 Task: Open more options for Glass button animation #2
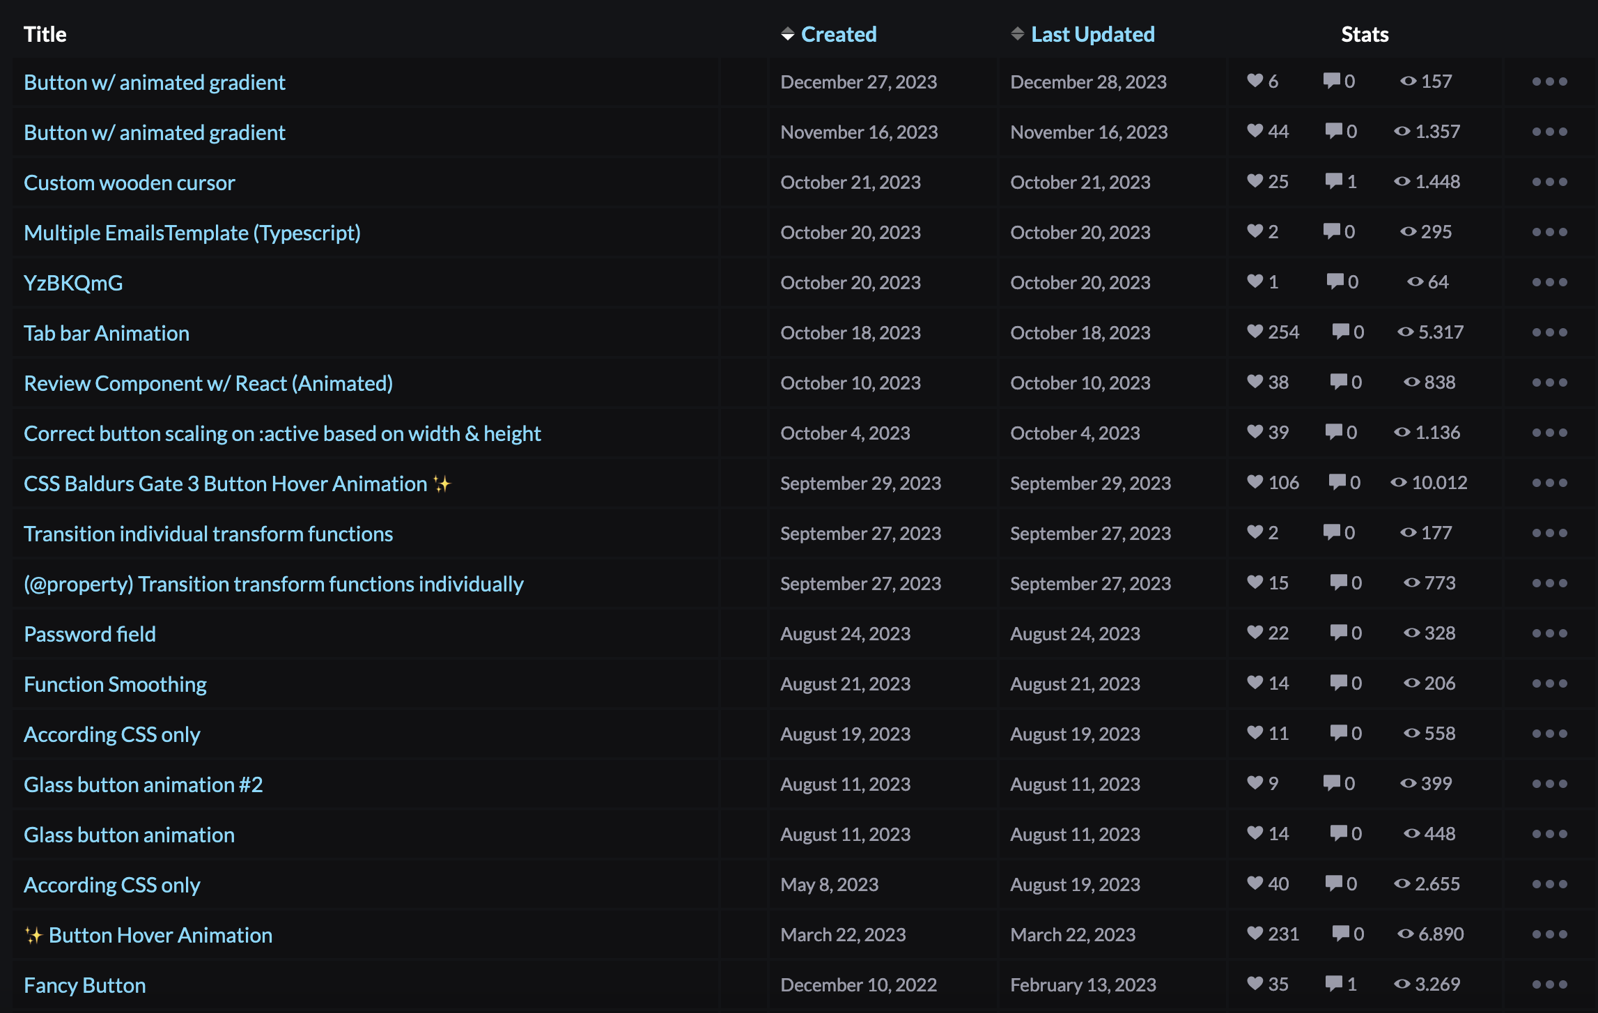tap(1549, 784)
